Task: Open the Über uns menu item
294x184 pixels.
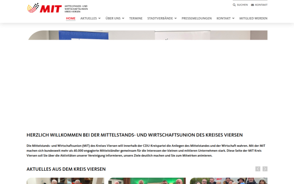Action: tap(113, 18)
